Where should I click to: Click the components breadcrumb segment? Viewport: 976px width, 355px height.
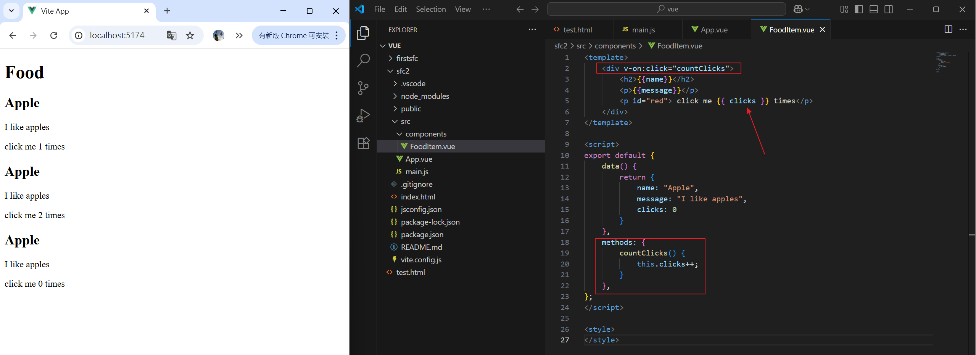tap(615, 46)
